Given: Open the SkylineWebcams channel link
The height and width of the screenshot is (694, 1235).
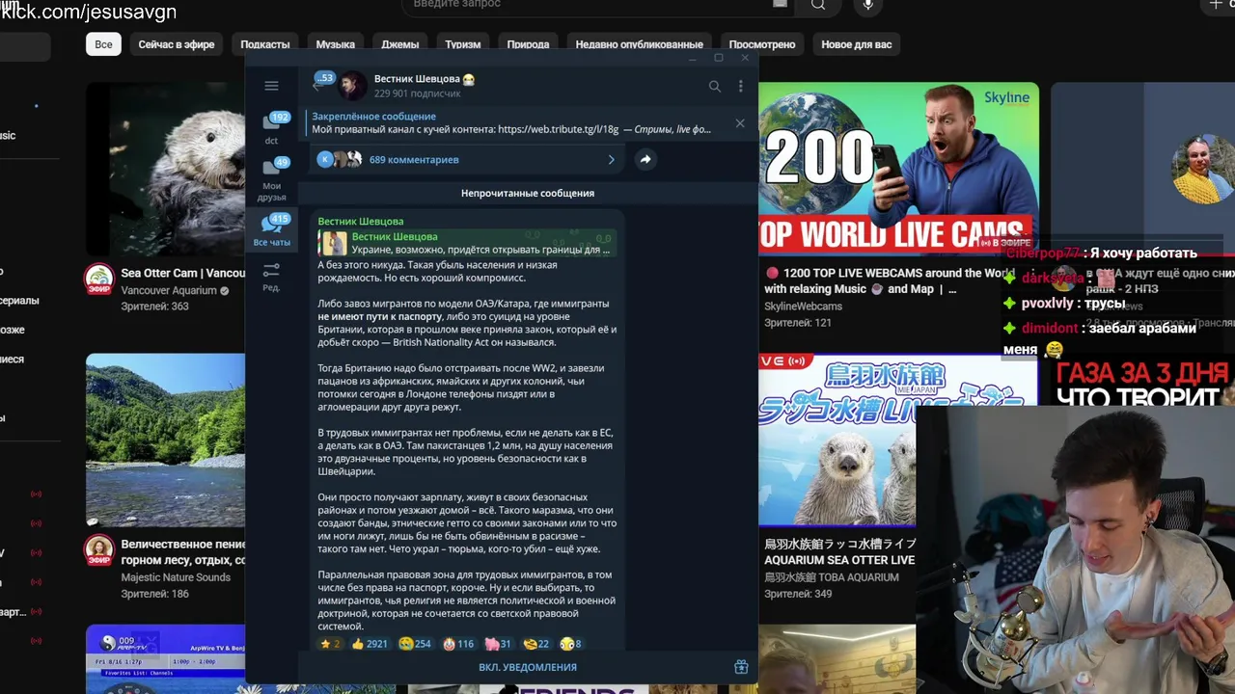Looking at the screenshot, I should click(803, 307).
